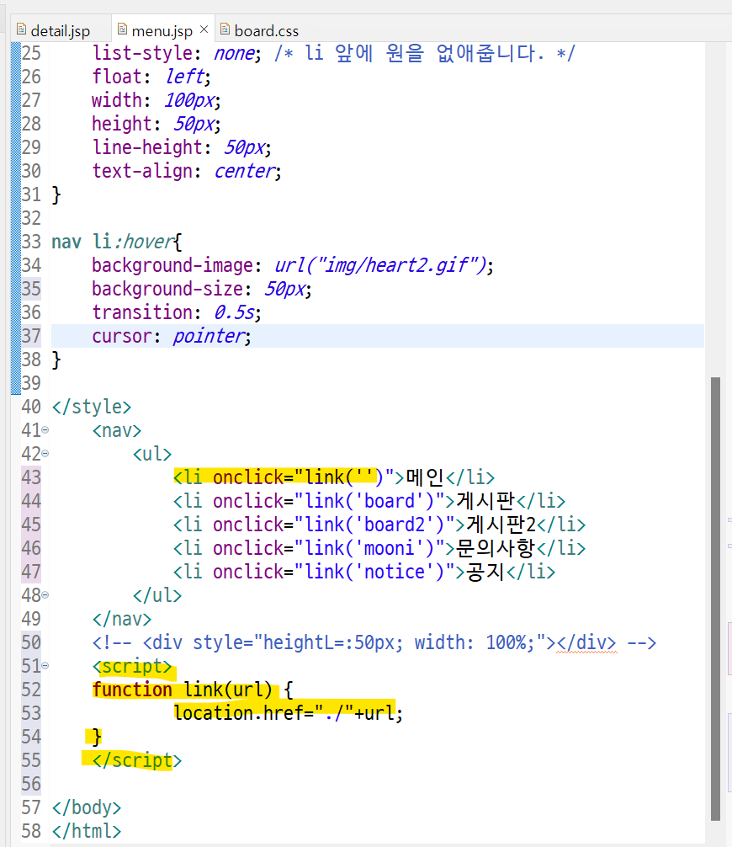This screenshot has width=732, height=847.
Task: Click the opening <script> tag
Action: click(x=132, y=666)
